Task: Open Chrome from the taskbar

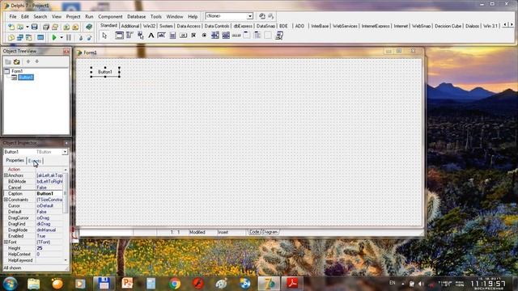Action: pyautogui.click(x=175, y=284)
